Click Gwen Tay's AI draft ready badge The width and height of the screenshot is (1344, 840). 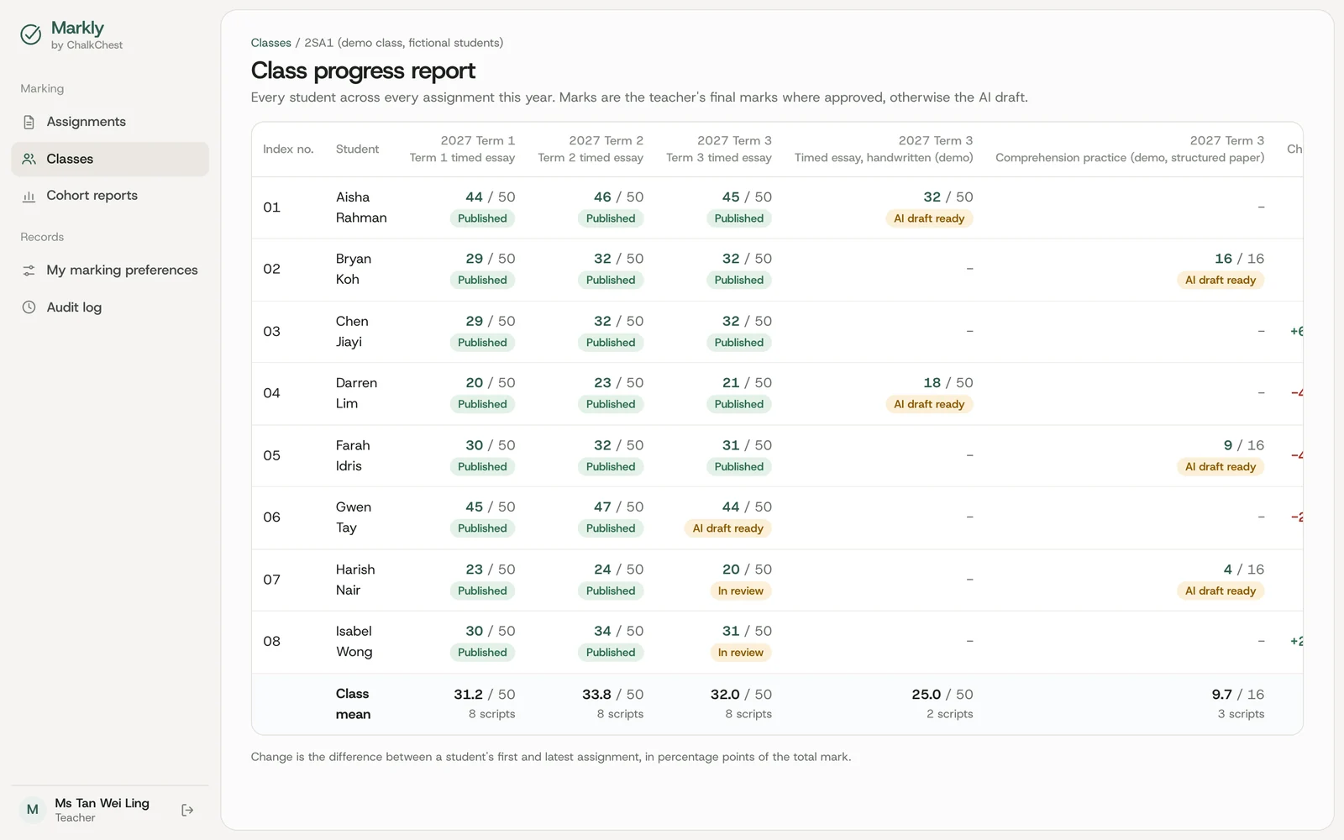coord(727,528)
